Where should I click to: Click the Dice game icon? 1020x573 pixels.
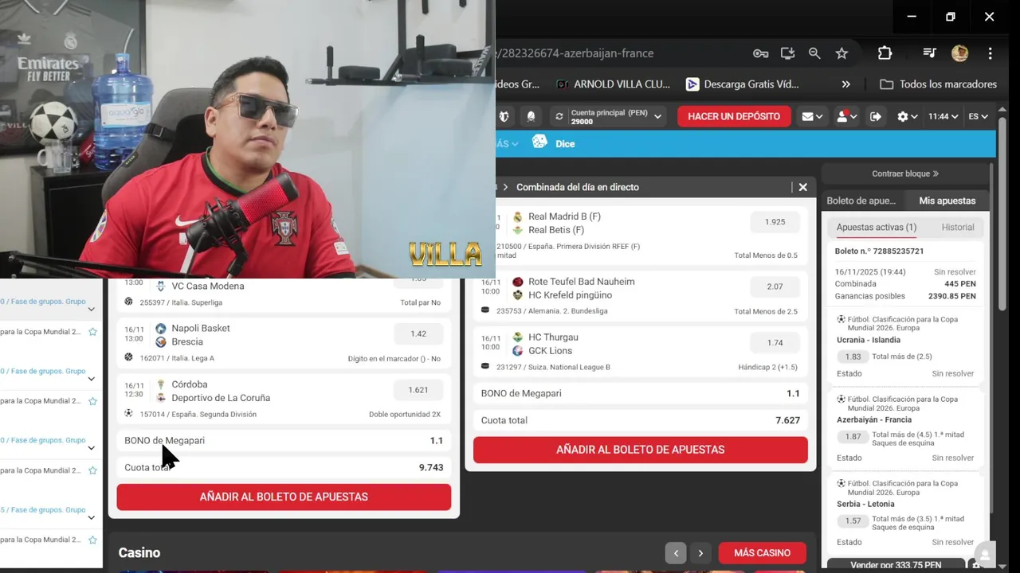[539, 142]
